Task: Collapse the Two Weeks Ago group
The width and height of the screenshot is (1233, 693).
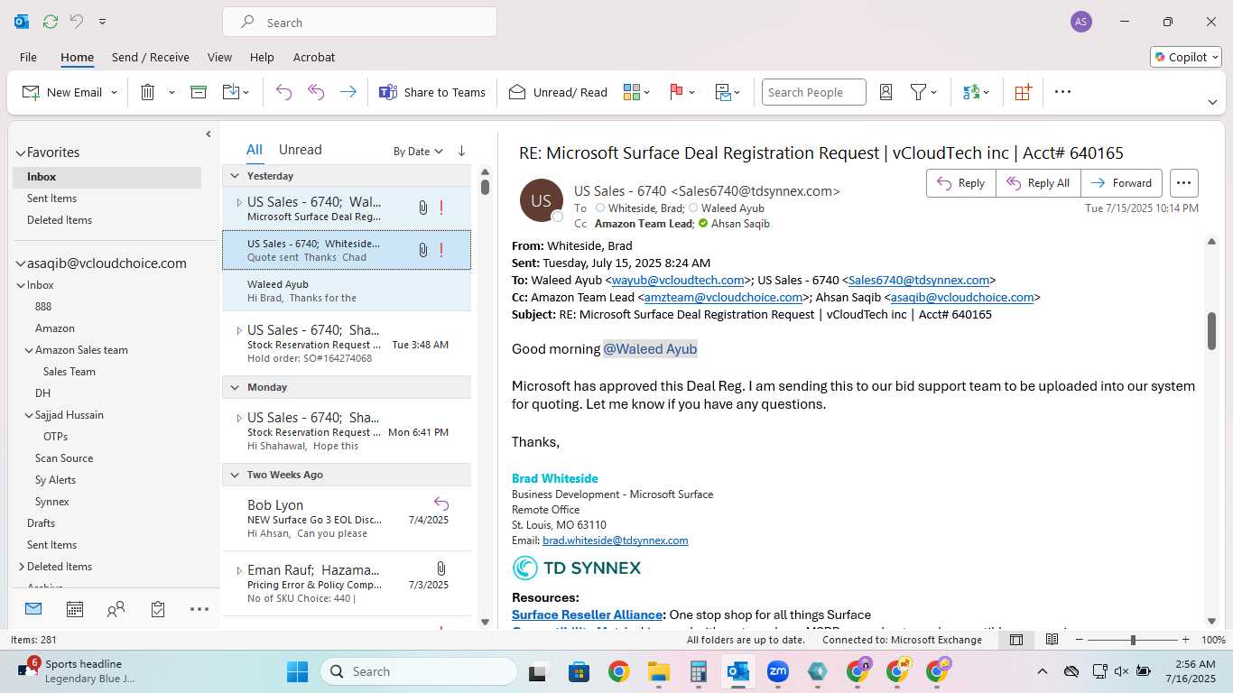Action: [x=235, y=475]
